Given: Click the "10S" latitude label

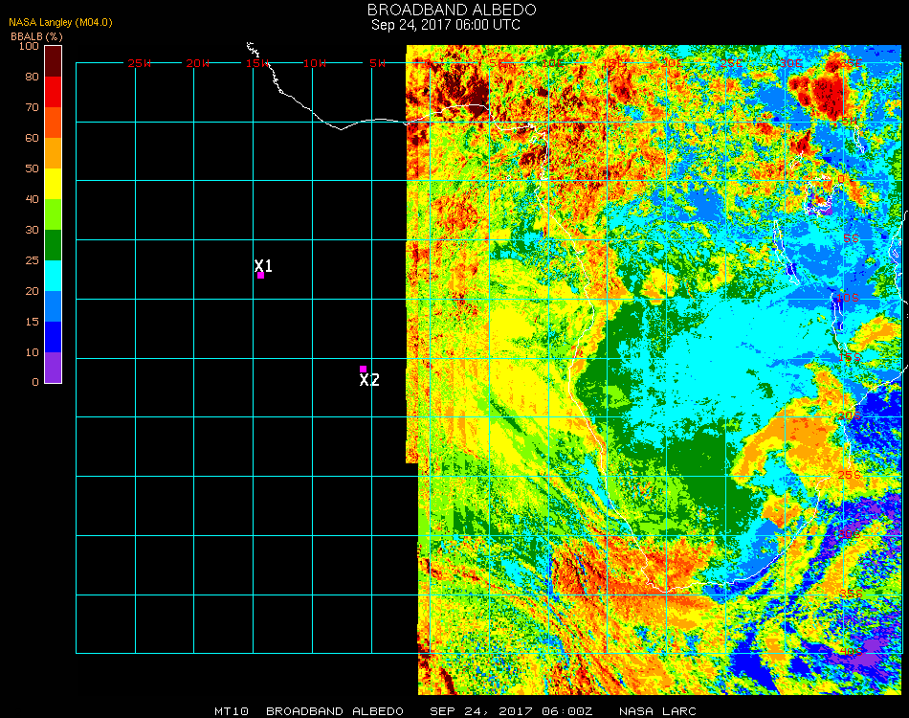Looking at the screenshot, I should click(x=847, y=298).
